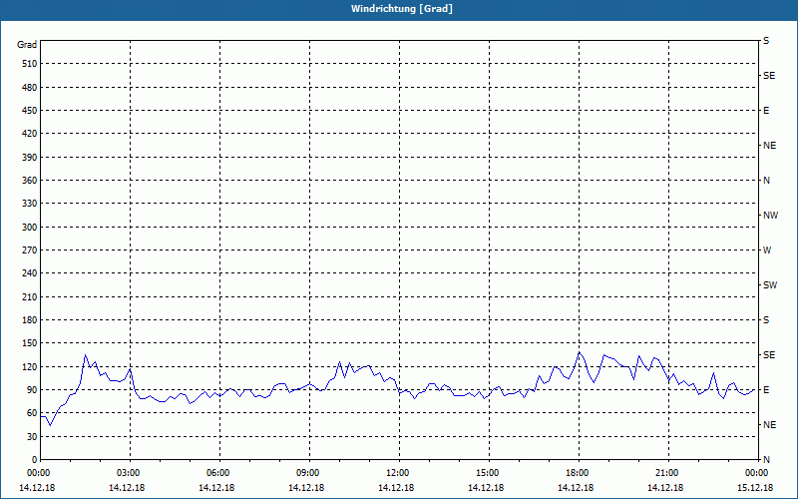Click the 14.12.18 date under 18:00

click(x=576, y=488)
